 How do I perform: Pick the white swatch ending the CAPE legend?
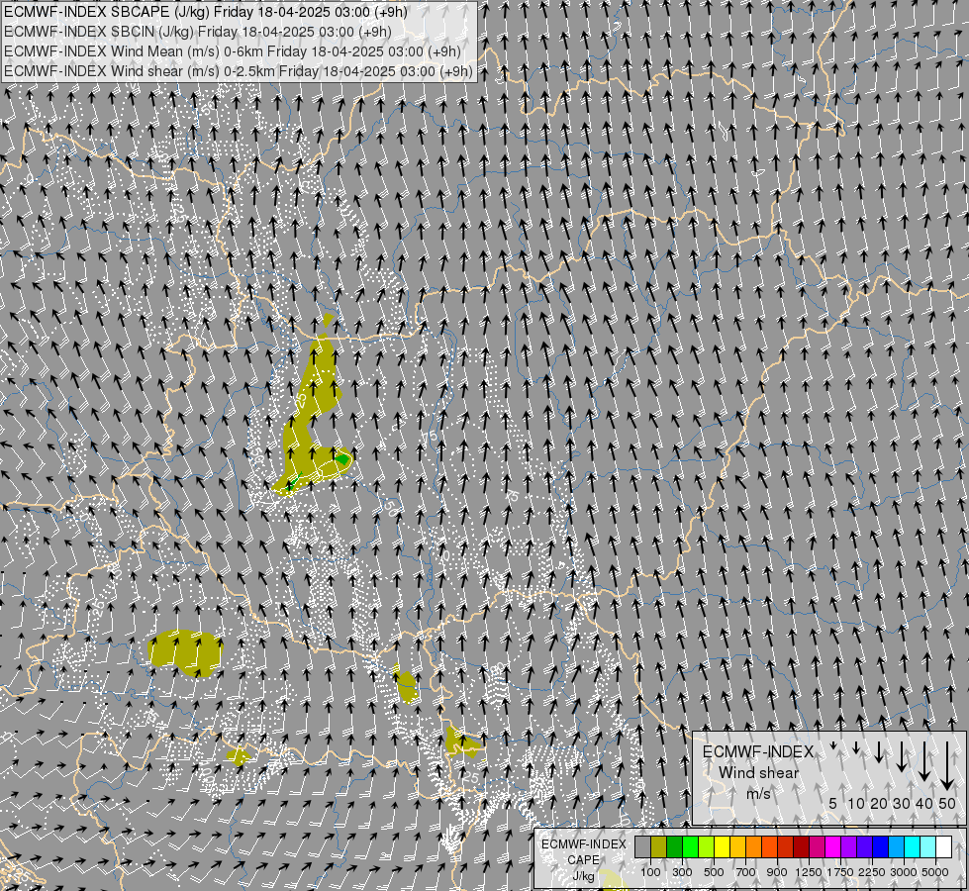click(943, 847)
